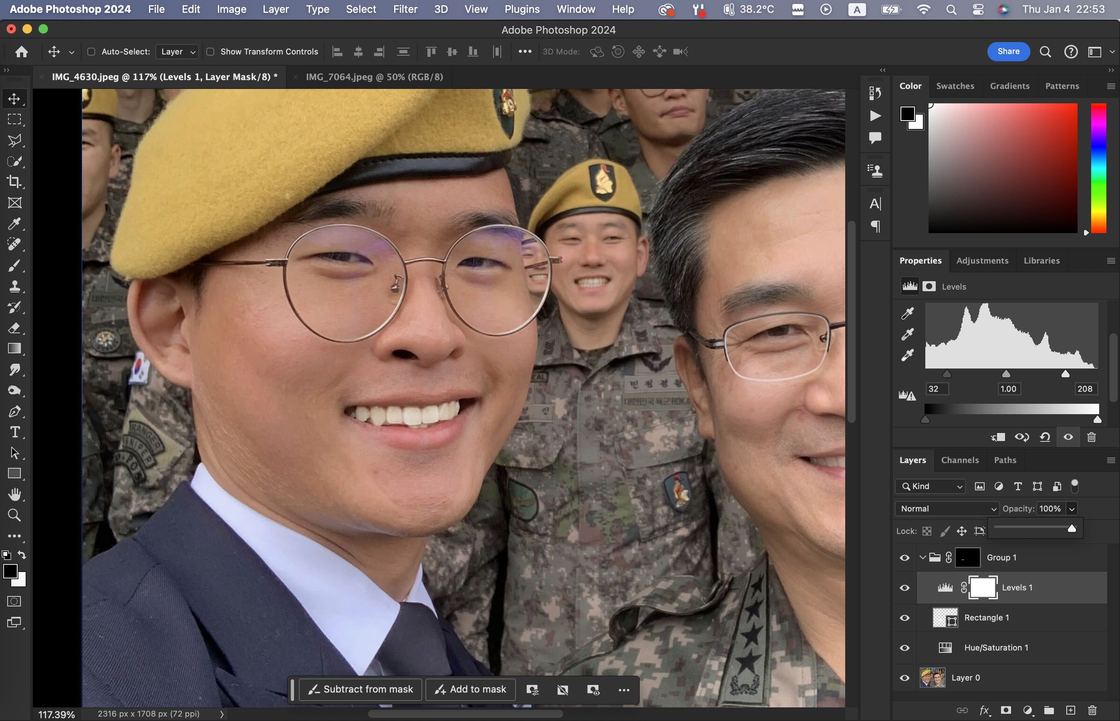Reset the Levels adjustment to defaults
Image resolution: width=1120 pixels, height=721 pixels.
1045,437
